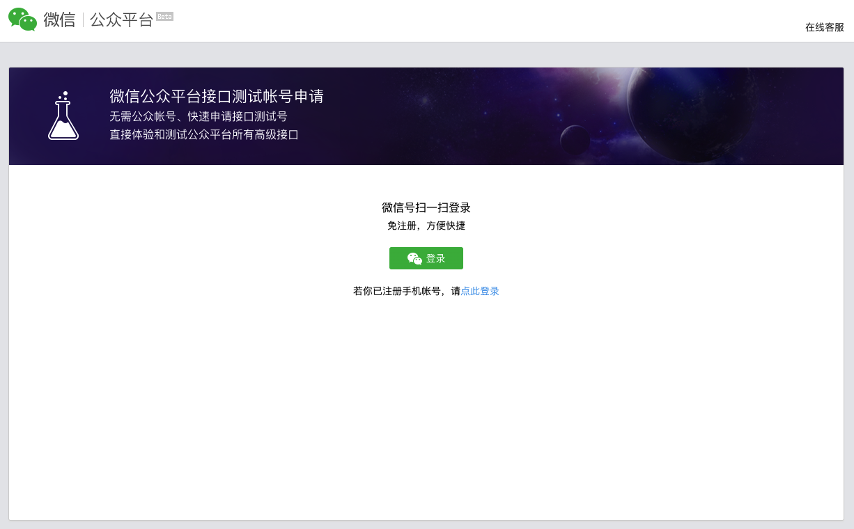
Task: Click the 直接体验和测试公众平台所有高级接口 line
Action: point(204,135)
